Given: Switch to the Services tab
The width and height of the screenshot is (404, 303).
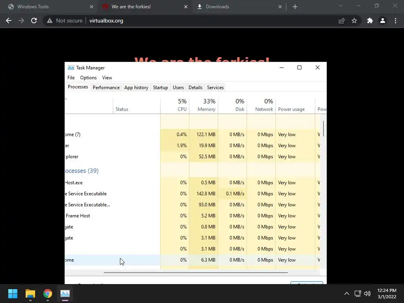Looking at the screenshot, I should 215,87.
